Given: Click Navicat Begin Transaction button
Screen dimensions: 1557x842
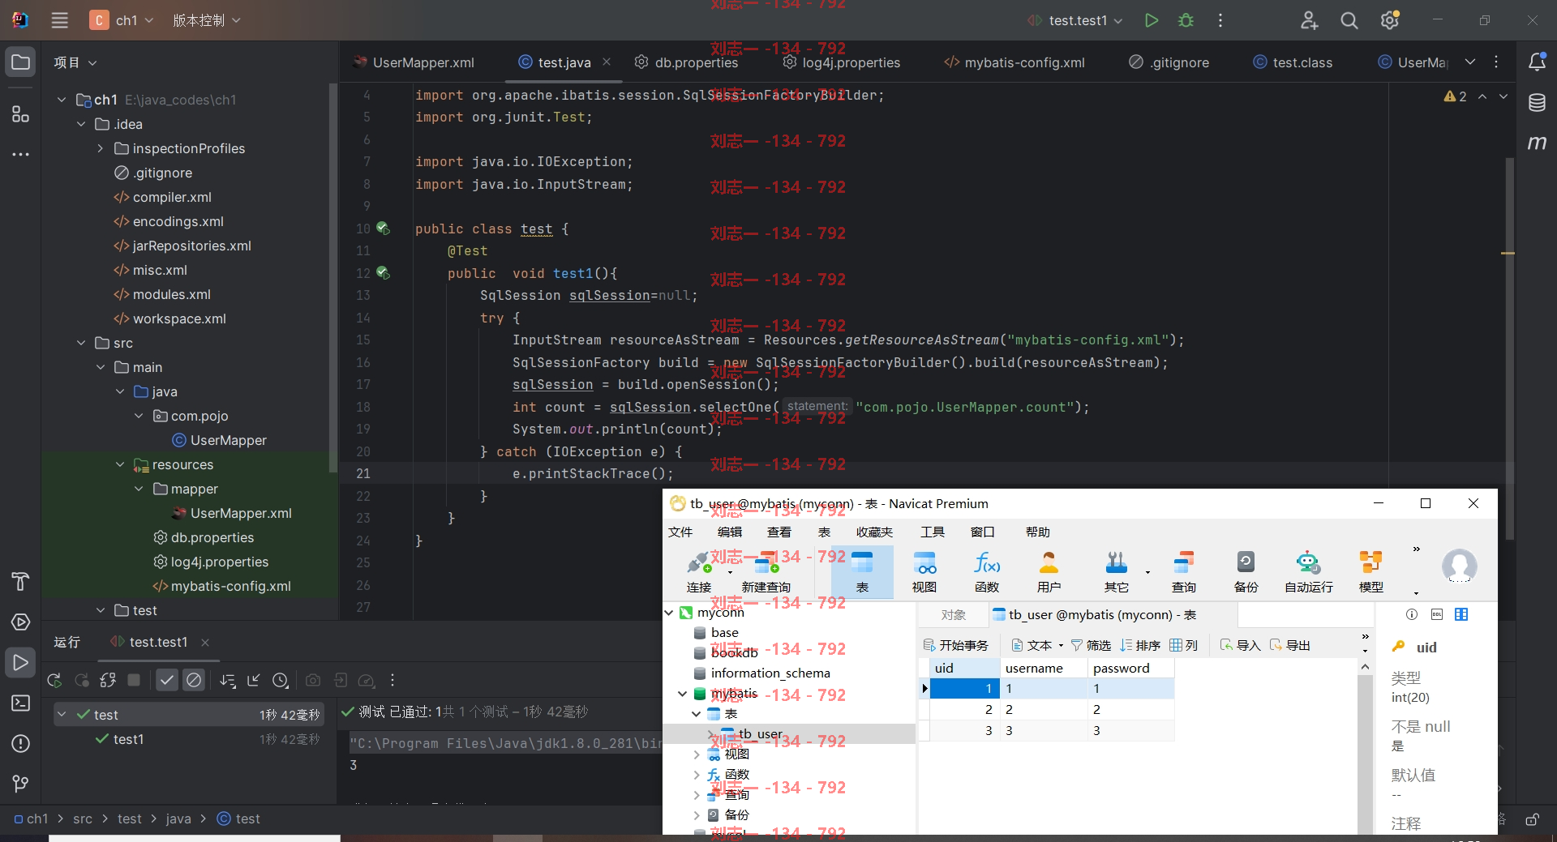Looking at the screenshot, I should [x=955, y=645].
